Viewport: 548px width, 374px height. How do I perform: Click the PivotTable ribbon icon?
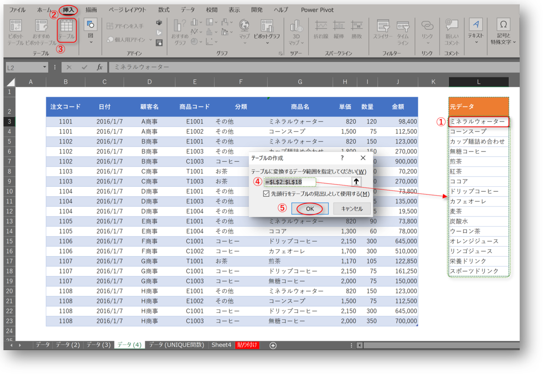click(16, 26)
